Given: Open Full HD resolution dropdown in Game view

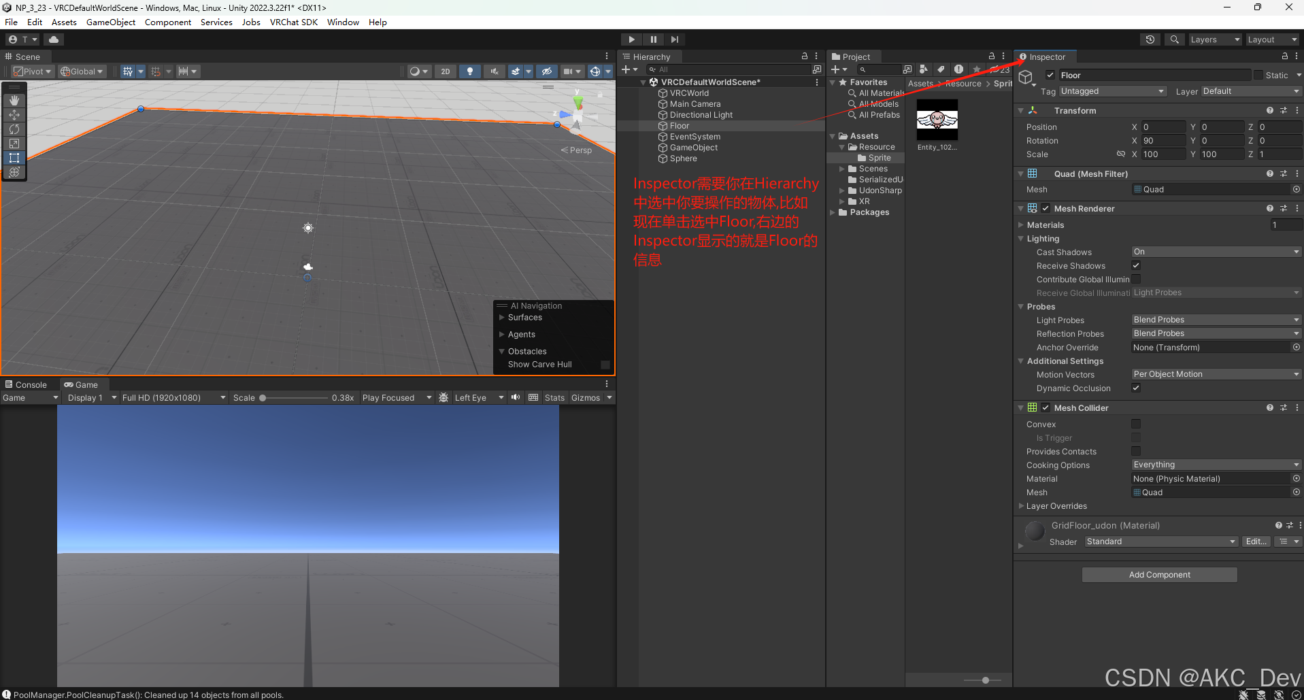Looking at the screenshot, I should click(173, 398).
